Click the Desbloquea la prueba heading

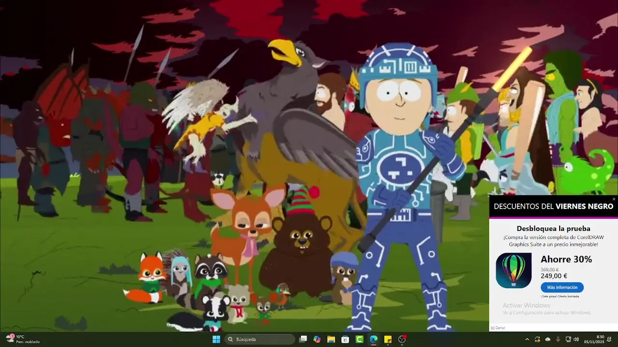(x=553, y=228)
